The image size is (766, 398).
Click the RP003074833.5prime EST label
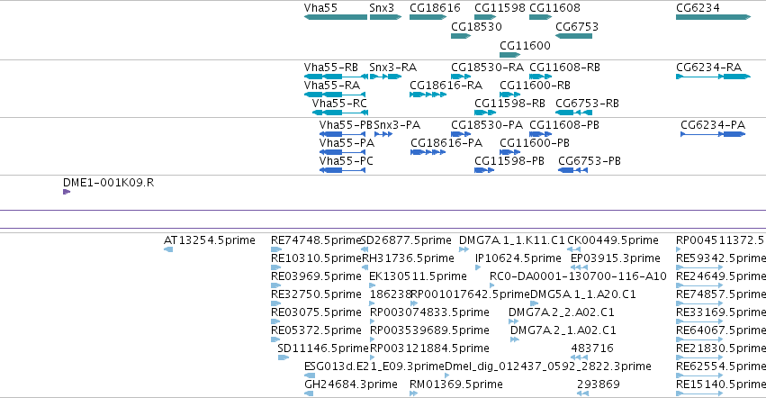click(429, 312)
